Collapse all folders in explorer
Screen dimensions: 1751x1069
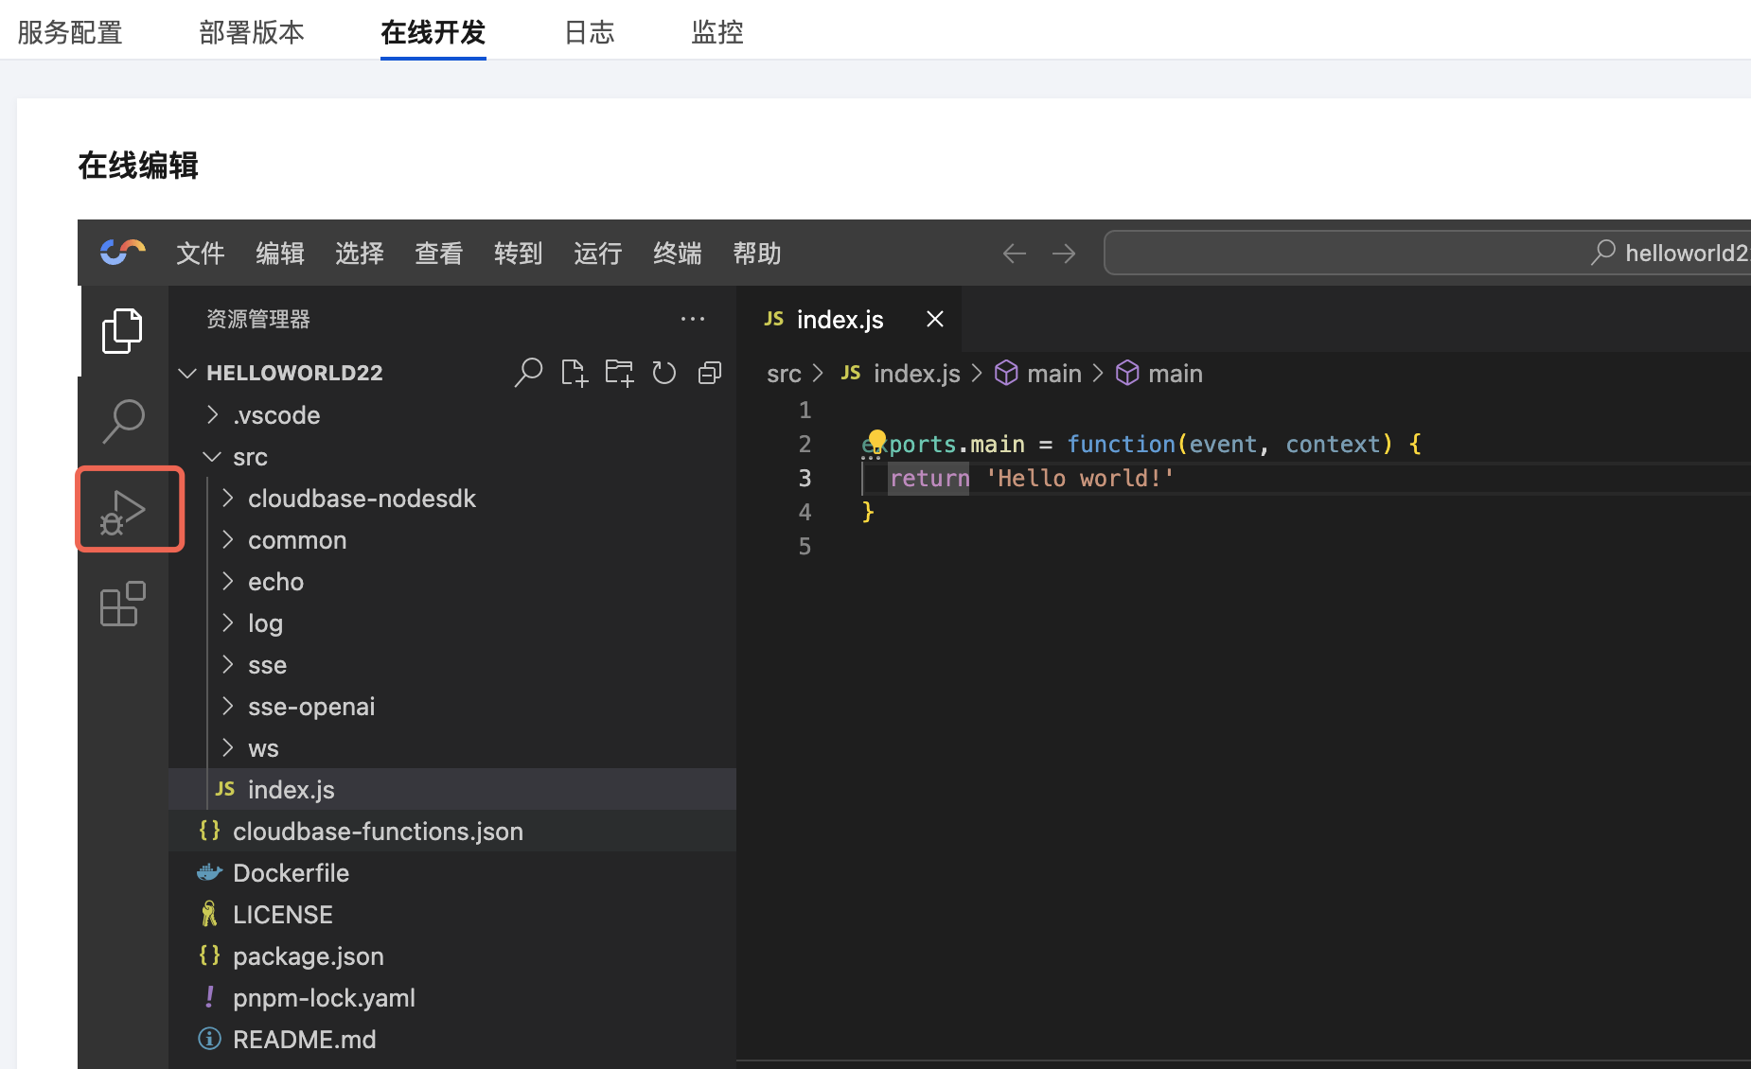(x=710, y=373)
